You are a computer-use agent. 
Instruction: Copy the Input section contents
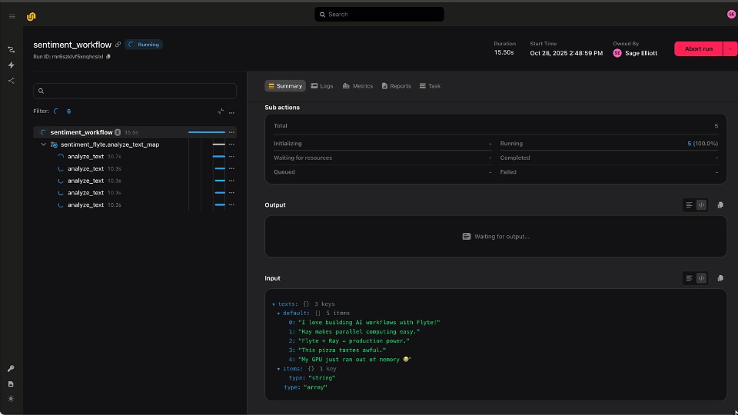click(720, 278)
